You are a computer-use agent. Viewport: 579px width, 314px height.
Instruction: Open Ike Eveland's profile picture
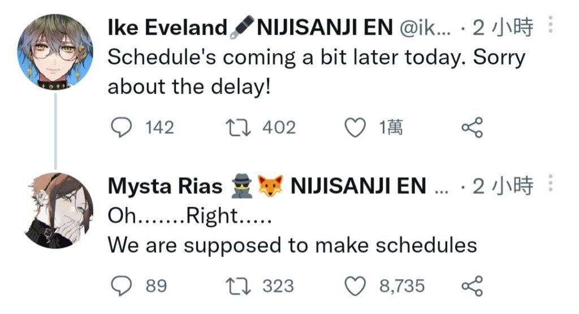click(55, 52)
